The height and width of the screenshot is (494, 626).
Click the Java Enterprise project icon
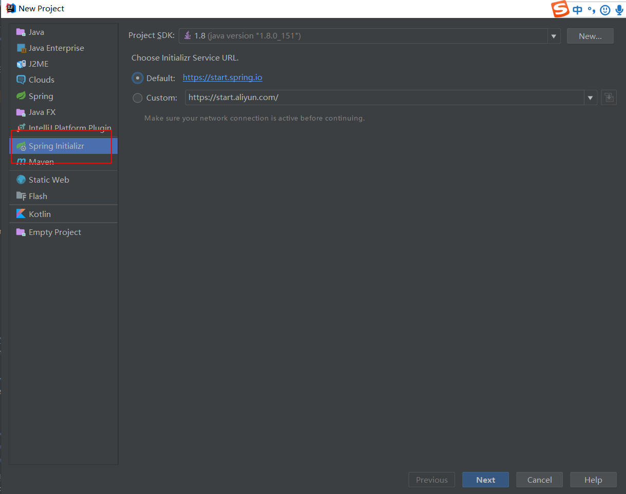pos(21,48)
